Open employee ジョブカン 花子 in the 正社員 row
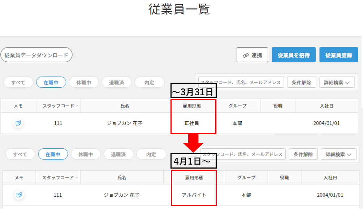This screenshot has height=209, width=363. [124, 123]
